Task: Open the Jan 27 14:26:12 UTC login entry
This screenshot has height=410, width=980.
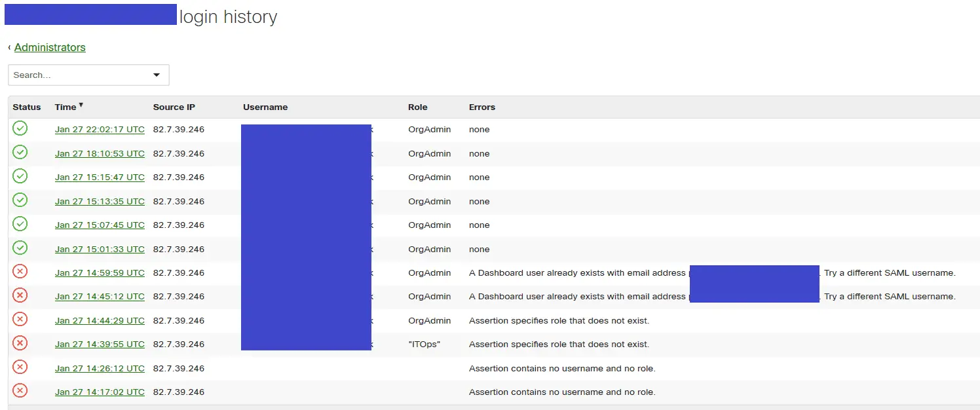Action: (x=100, y=368)
